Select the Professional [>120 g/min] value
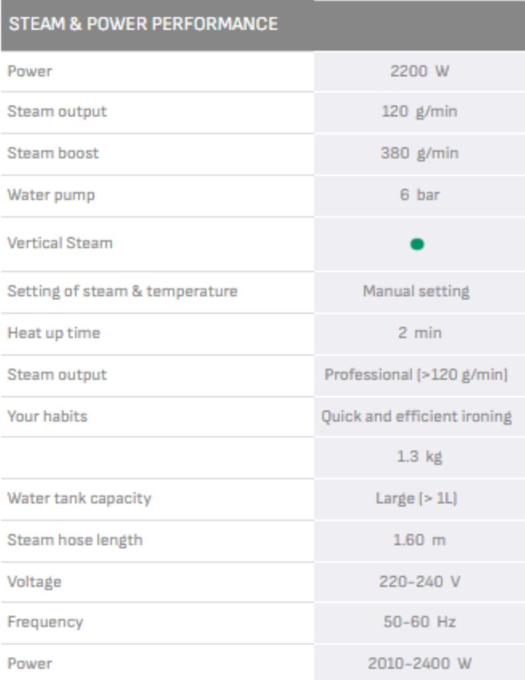 [x=416, y=374]
